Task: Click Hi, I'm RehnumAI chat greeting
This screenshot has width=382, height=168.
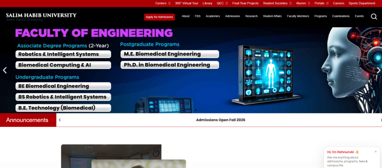Action: (x=343, y=152)
